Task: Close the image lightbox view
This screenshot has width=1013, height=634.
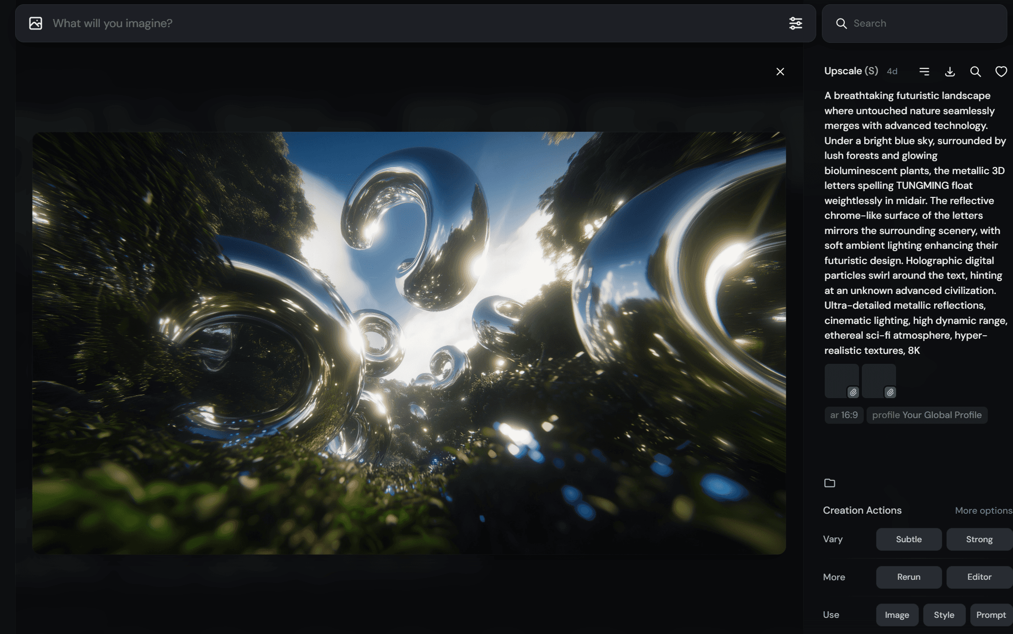Action: [x=780, y=71]
